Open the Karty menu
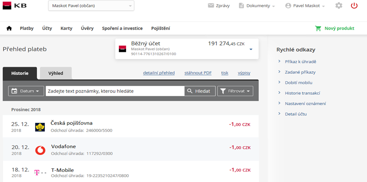The image size is (367, 182). point(67,28)
